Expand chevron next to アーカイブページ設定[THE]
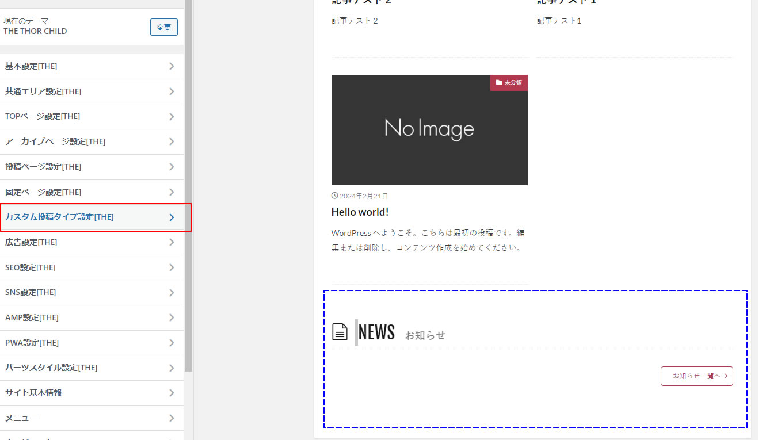The width and height of the screenshot is (758, 440). pyautogui.click(x=172, y=141)
